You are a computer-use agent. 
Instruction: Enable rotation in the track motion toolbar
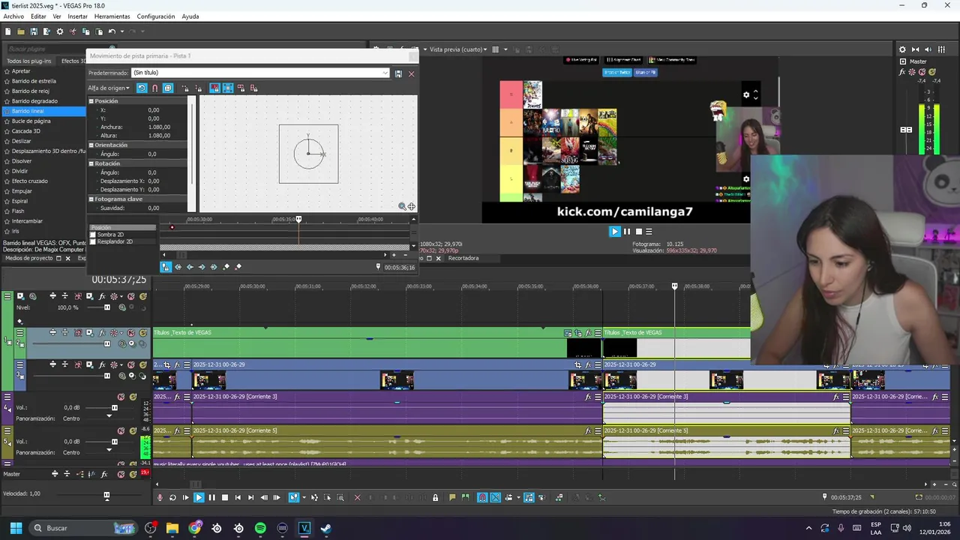[x=142, y=88]
